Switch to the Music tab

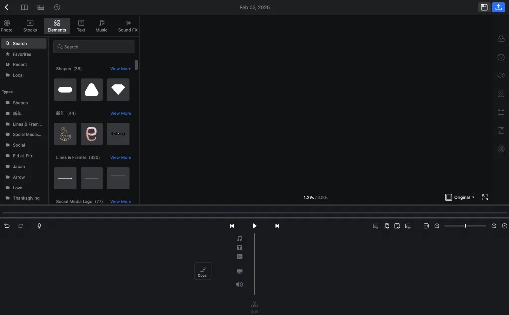[101, 26]
